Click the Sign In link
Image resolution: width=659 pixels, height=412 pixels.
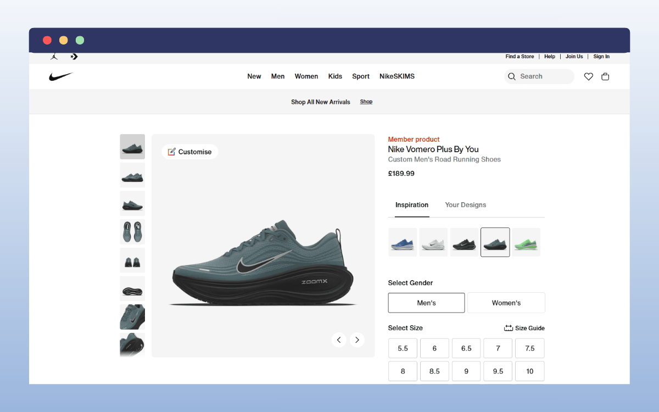[x=601, y=56]
